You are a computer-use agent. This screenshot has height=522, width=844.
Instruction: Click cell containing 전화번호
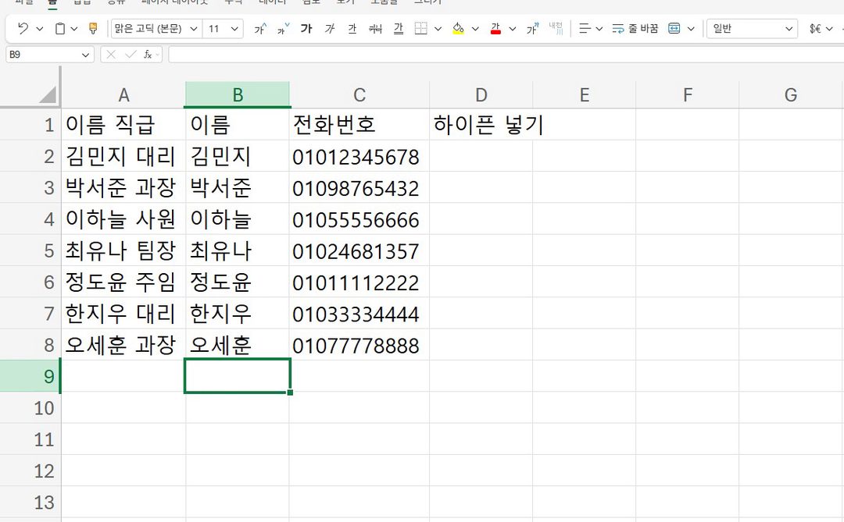[359, 125]
